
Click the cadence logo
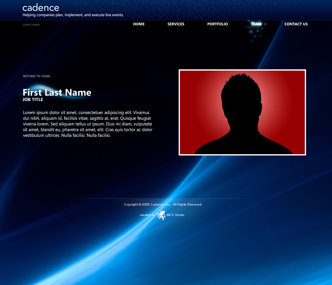(41, 8)
